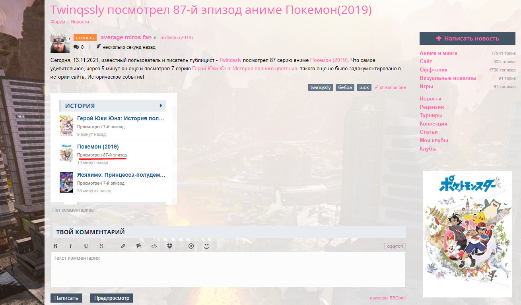Expand the История panel arrow
This screenshot has height=305, width=521.
(161, 106)
